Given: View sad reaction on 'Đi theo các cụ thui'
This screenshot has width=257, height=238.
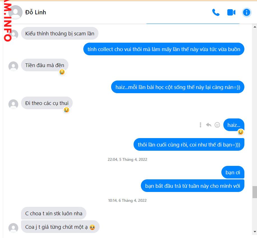Looking at the screenshot, I should point(66,110).
